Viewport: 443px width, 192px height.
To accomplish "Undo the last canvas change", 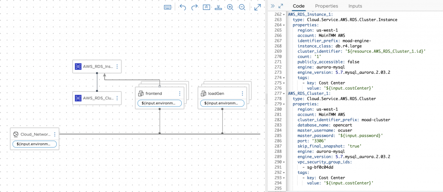I will pos(182,7).
